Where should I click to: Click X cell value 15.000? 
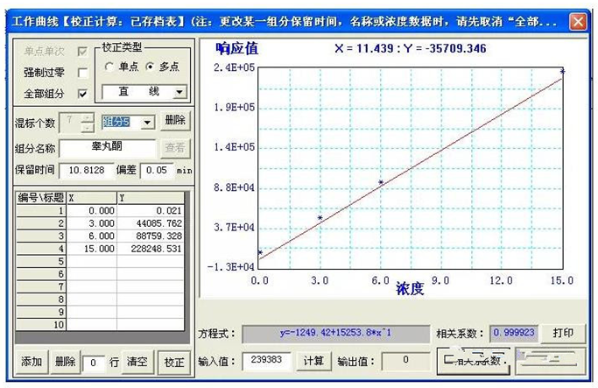pos(92,249)
